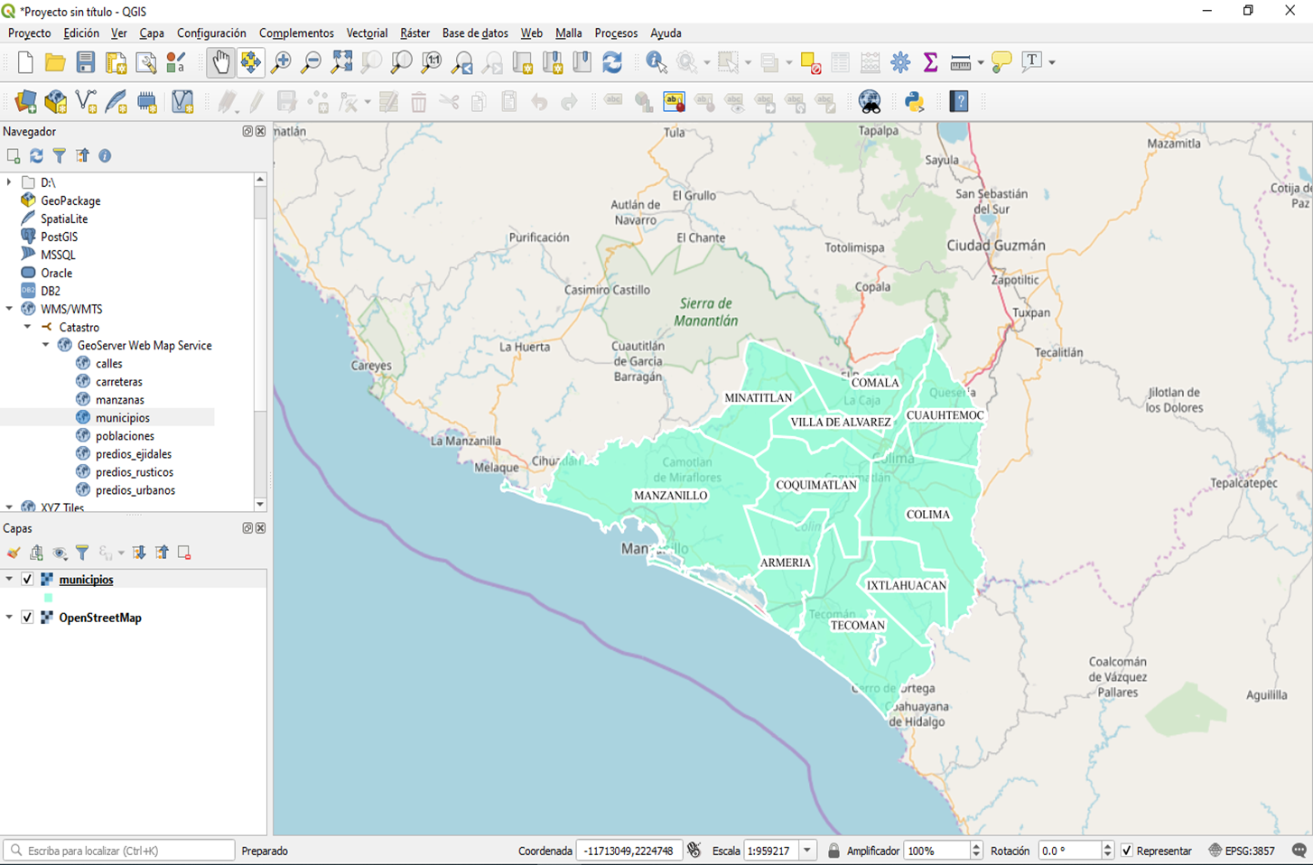
Task: Toggle visibility of the municipios layer
Action: pyautogui.click(x=27, y=580)
